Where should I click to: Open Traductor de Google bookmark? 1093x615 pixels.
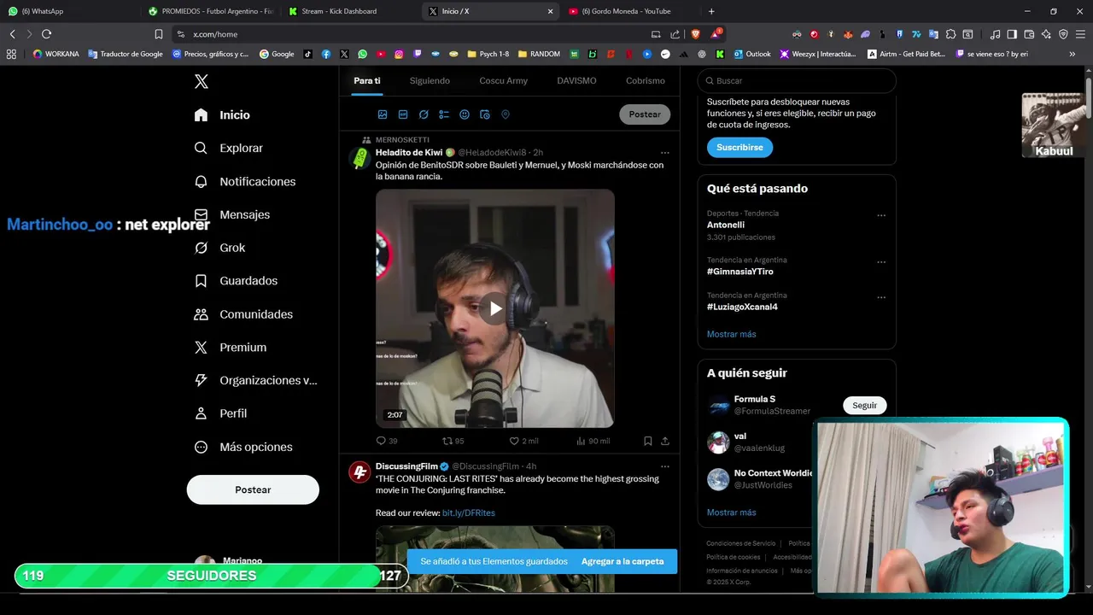click(126, 54)
